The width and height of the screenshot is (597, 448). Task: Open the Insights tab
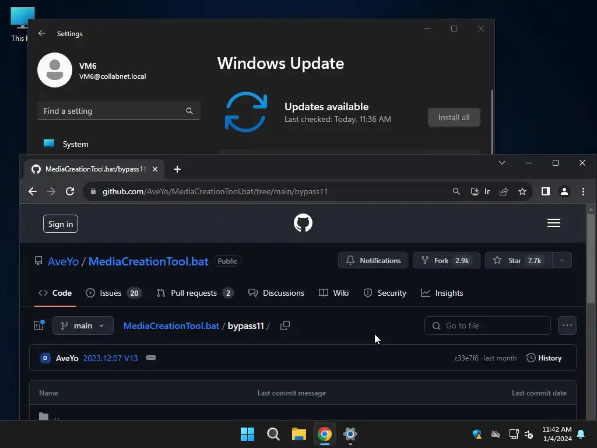442,293
